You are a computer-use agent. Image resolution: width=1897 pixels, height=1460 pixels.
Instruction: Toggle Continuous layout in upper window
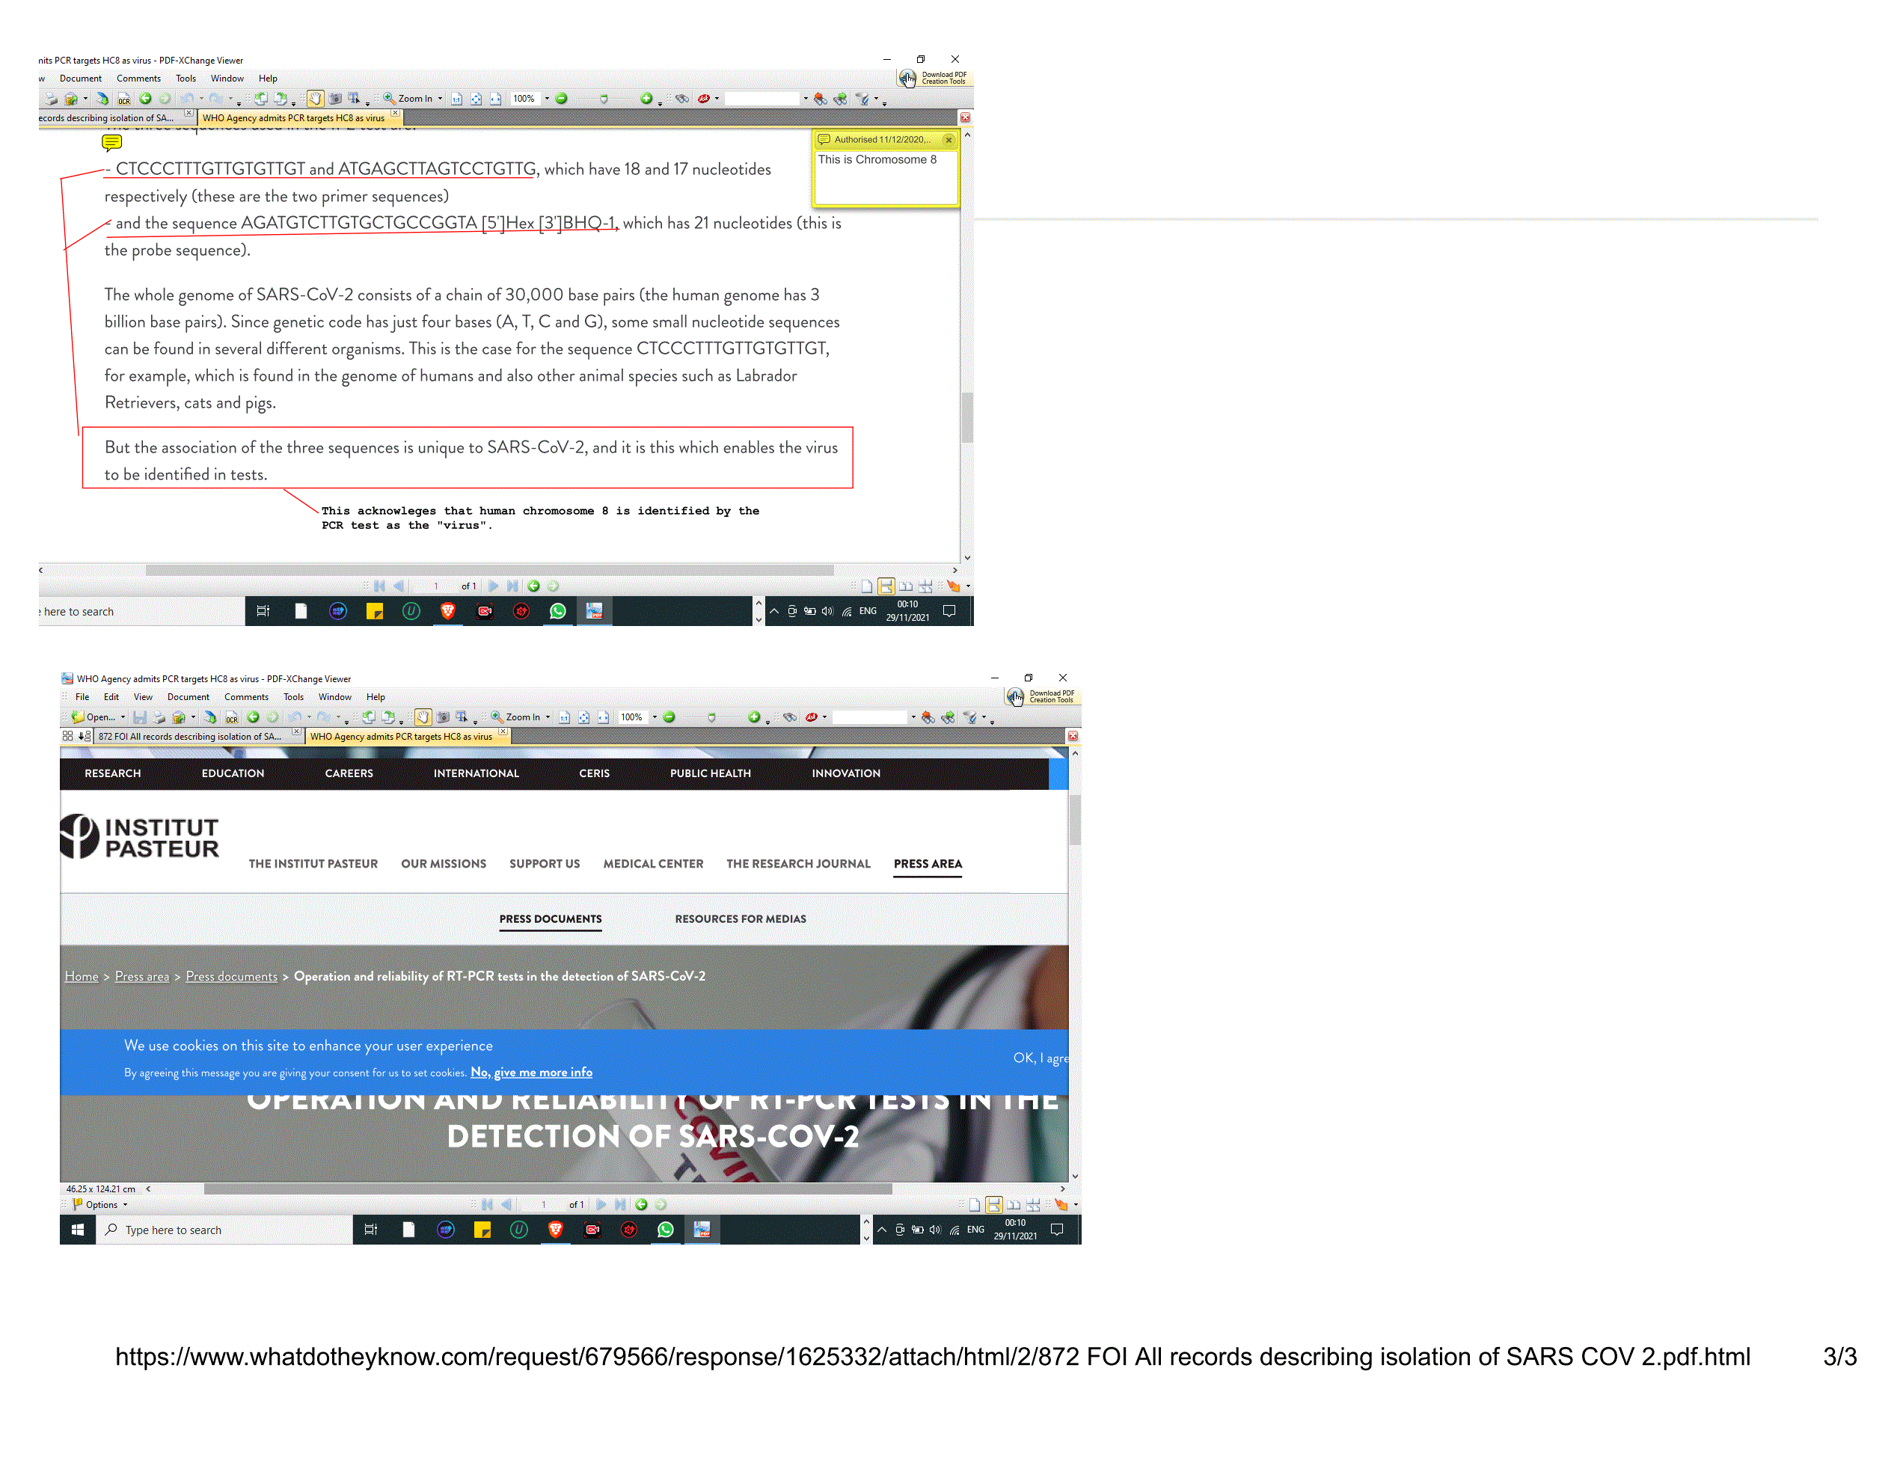(886, 586)
